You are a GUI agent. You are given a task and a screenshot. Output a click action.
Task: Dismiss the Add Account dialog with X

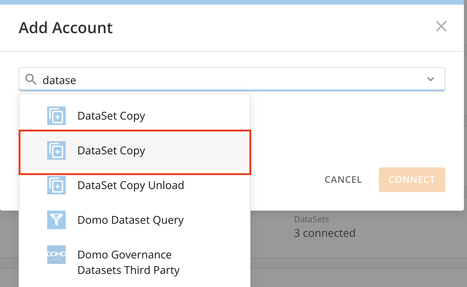point(441,26)
